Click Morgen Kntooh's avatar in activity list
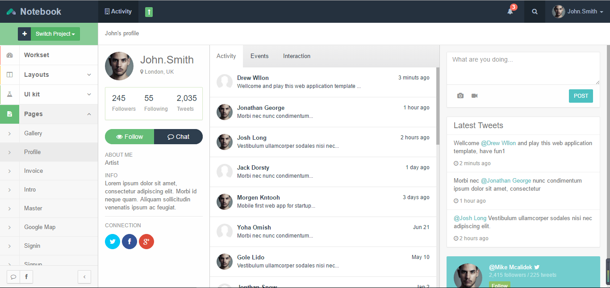610x288 pixels. 225,202
